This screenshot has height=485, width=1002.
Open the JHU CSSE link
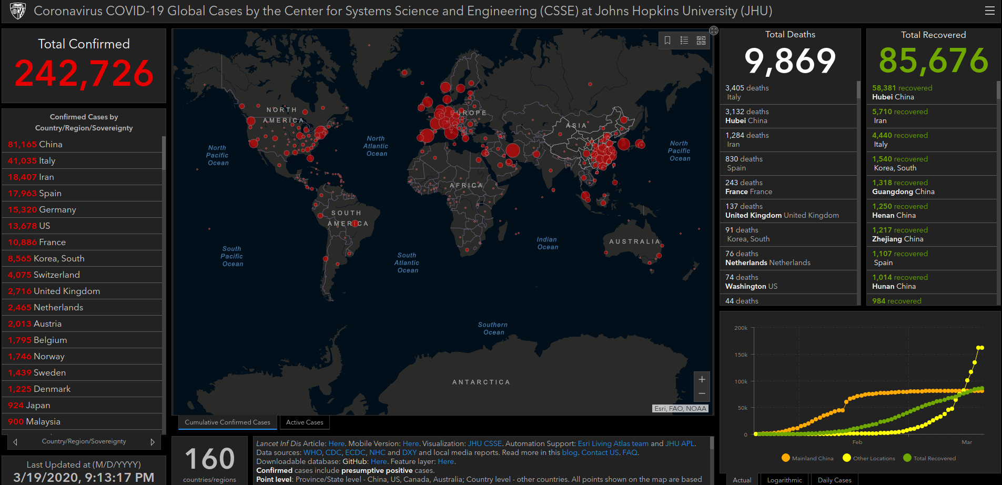484,443
